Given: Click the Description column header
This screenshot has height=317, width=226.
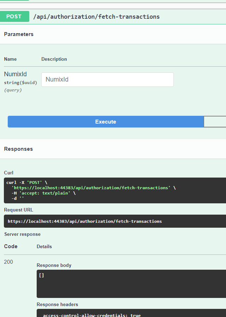Looking at the screenshot, I should pos(54,59).
